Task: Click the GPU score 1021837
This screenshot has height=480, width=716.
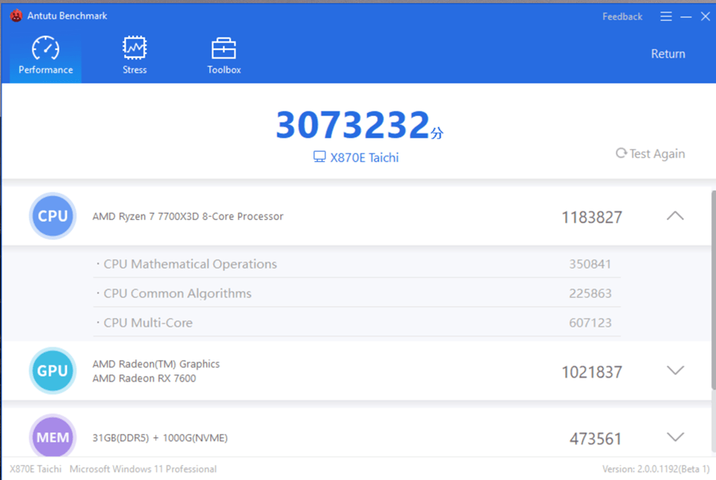Action: [x=591, y=373]
